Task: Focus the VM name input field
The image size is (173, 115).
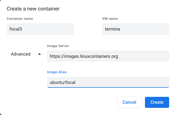Action: [135, 29]
